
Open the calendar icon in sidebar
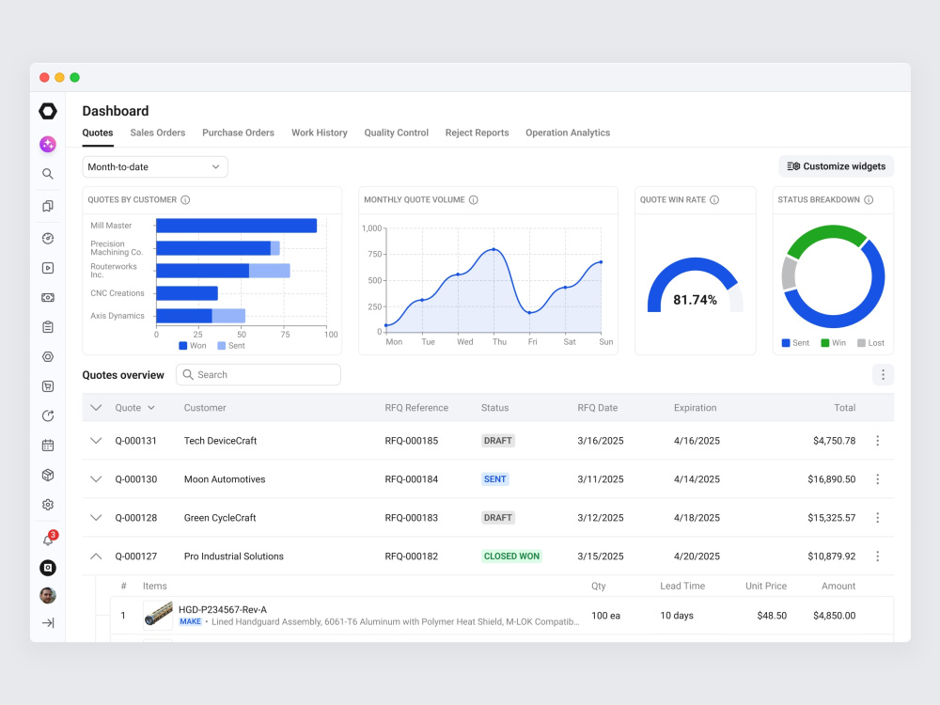[x=48, y=446]
